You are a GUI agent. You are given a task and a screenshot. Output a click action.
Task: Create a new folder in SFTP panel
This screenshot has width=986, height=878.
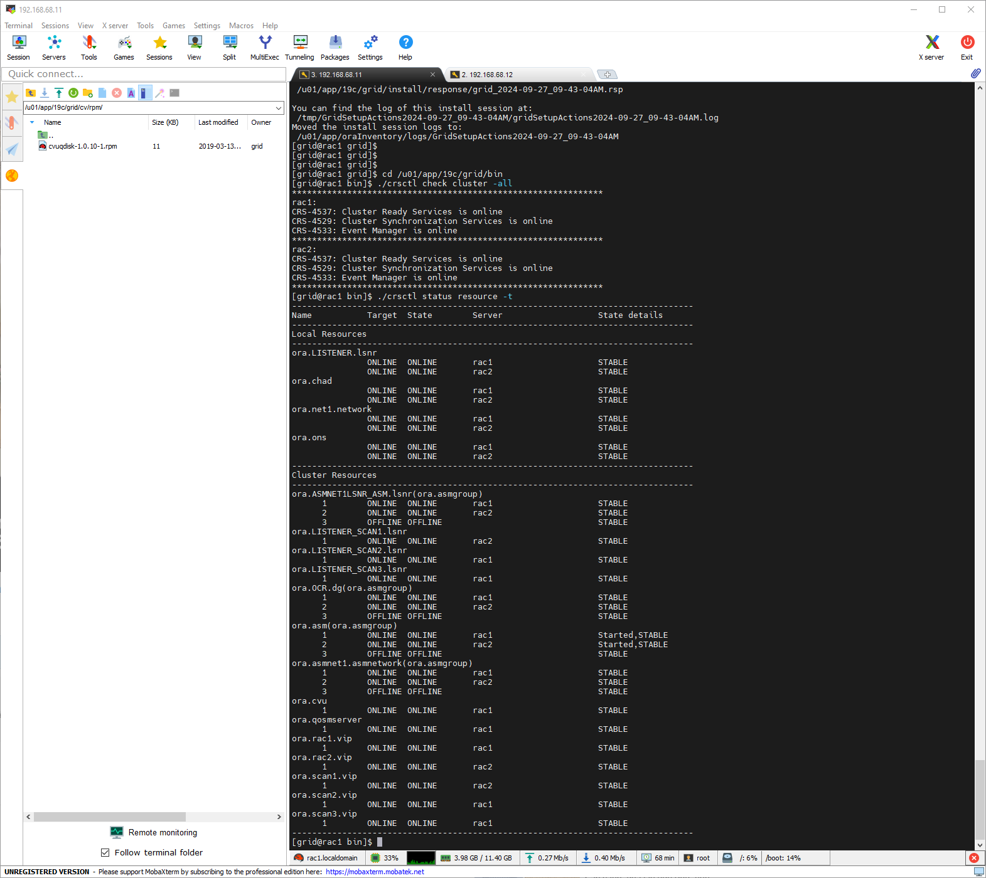pyautogui.click(x=88, y=93)
